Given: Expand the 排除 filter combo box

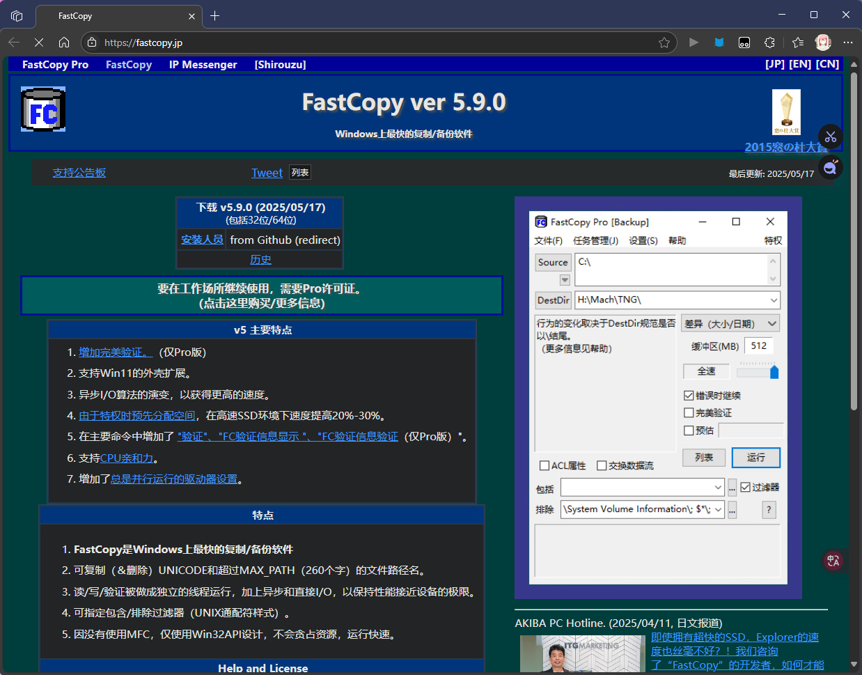Looking at the screenshot, I should click(x=718, y=509).
